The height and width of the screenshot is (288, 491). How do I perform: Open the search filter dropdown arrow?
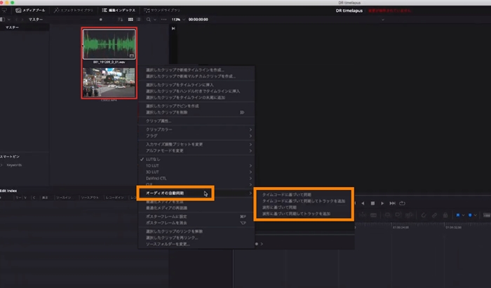(x=155, y=20)
